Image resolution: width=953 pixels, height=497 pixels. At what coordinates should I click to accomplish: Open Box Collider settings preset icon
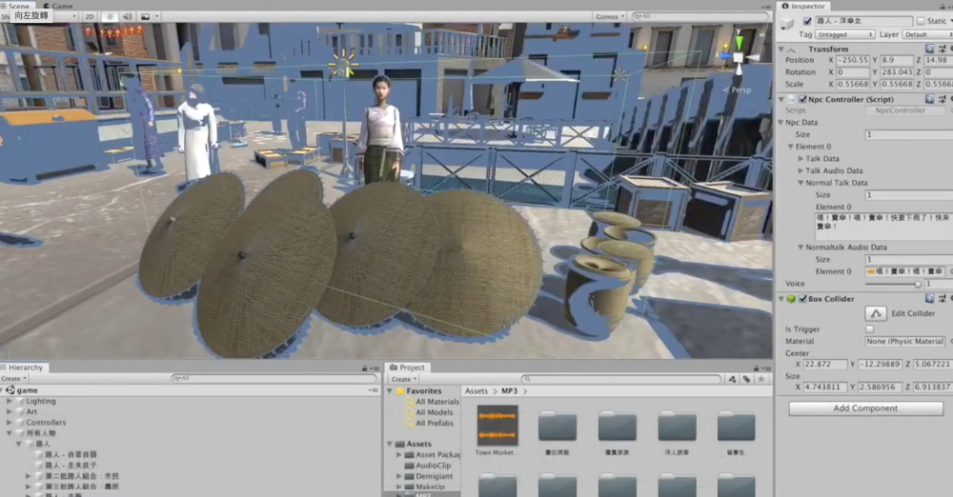[x=943, y=298]
